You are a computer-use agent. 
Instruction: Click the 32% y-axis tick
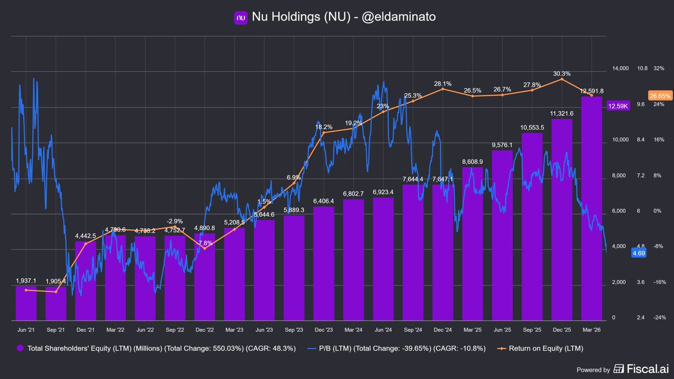coord(659,69)
